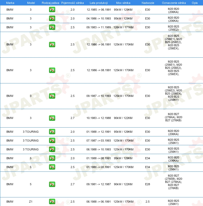Click the Model column header

click(31, 3)
